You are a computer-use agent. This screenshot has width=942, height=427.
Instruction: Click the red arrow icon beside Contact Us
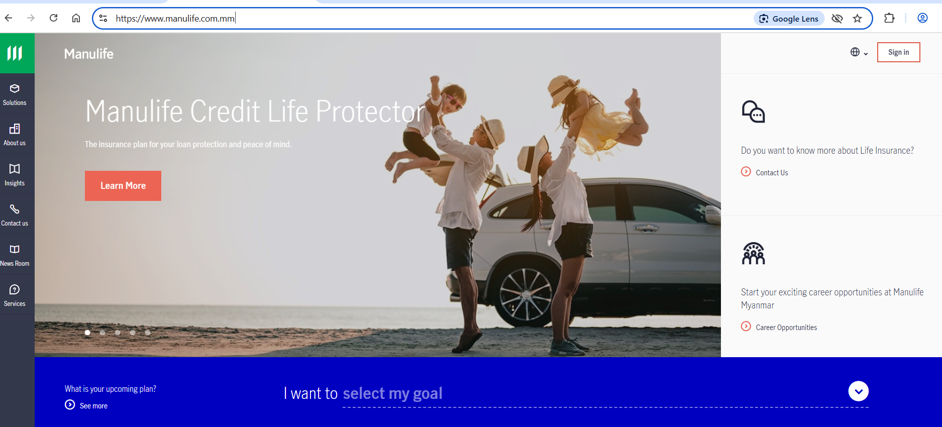coord(746,171)
